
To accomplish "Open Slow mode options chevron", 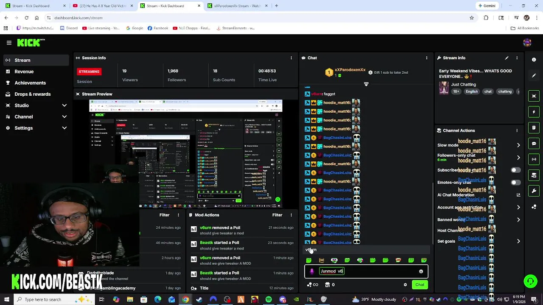I will [518, 145].
